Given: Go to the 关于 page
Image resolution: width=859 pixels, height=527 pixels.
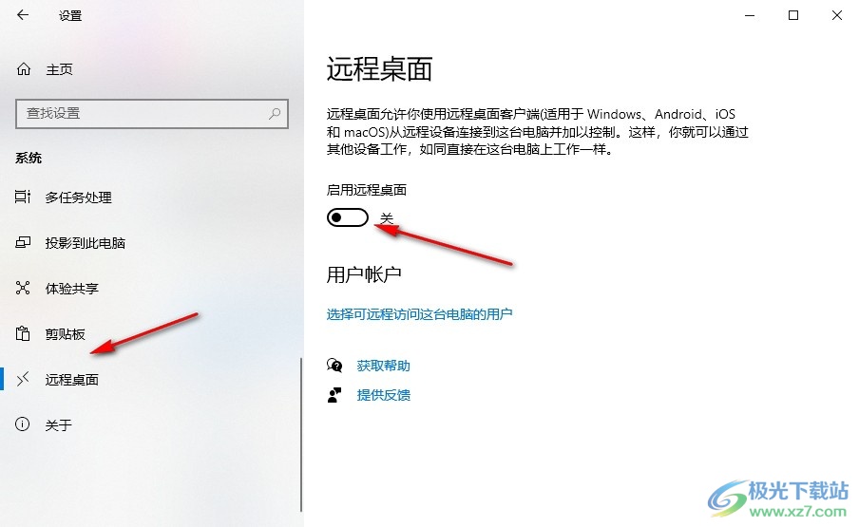Looking at the screenshot, I should pos(59,425).
